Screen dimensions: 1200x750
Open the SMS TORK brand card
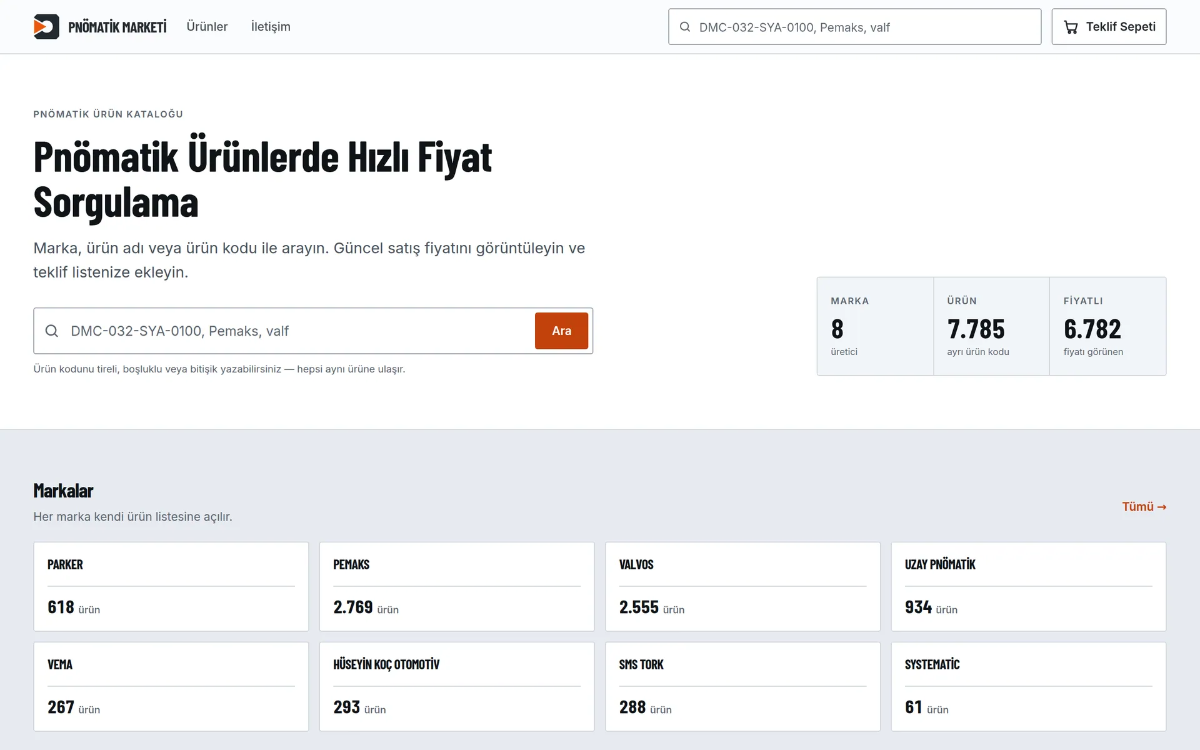[742, 686]
